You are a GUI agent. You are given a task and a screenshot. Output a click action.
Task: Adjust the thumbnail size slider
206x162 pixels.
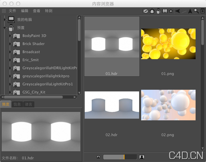pos(120,157)
